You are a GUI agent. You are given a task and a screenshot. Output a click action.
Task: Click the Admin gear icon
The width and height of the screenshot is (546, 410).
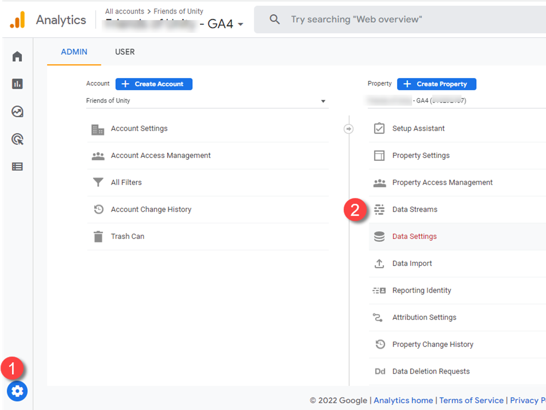17,391
